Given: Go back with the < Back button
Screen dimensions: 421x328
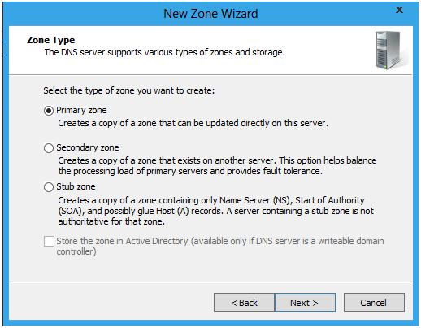Looking at the screenshot, I should tap(244, 303).
